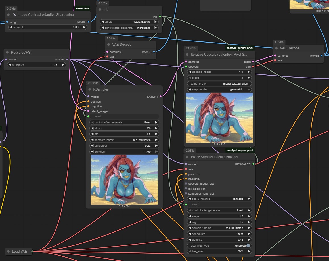Click the Load VAE node's collapse dot
This screenshot has height=261, width=329.
[8, 252]
